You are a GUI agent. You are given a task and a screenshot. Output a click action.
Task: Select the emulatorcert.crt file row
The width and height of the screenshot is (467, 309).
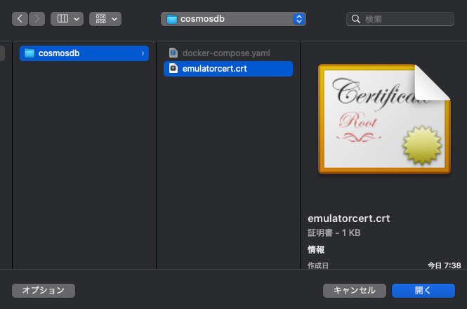[x=228, y=69]
